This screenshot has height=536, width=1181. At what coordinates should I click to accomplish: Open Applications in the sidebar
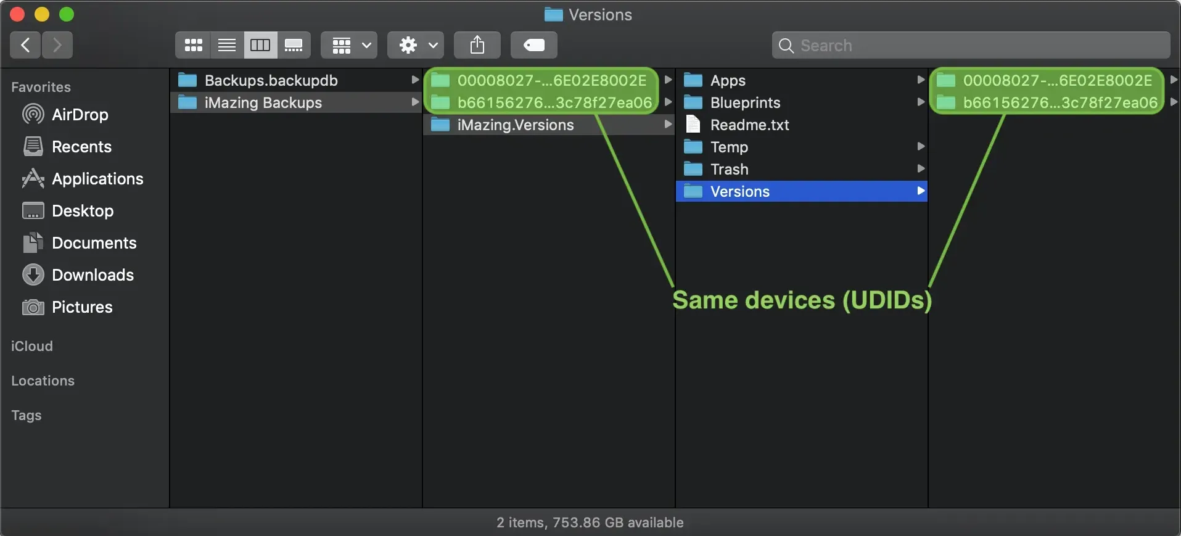pos(83,178)
